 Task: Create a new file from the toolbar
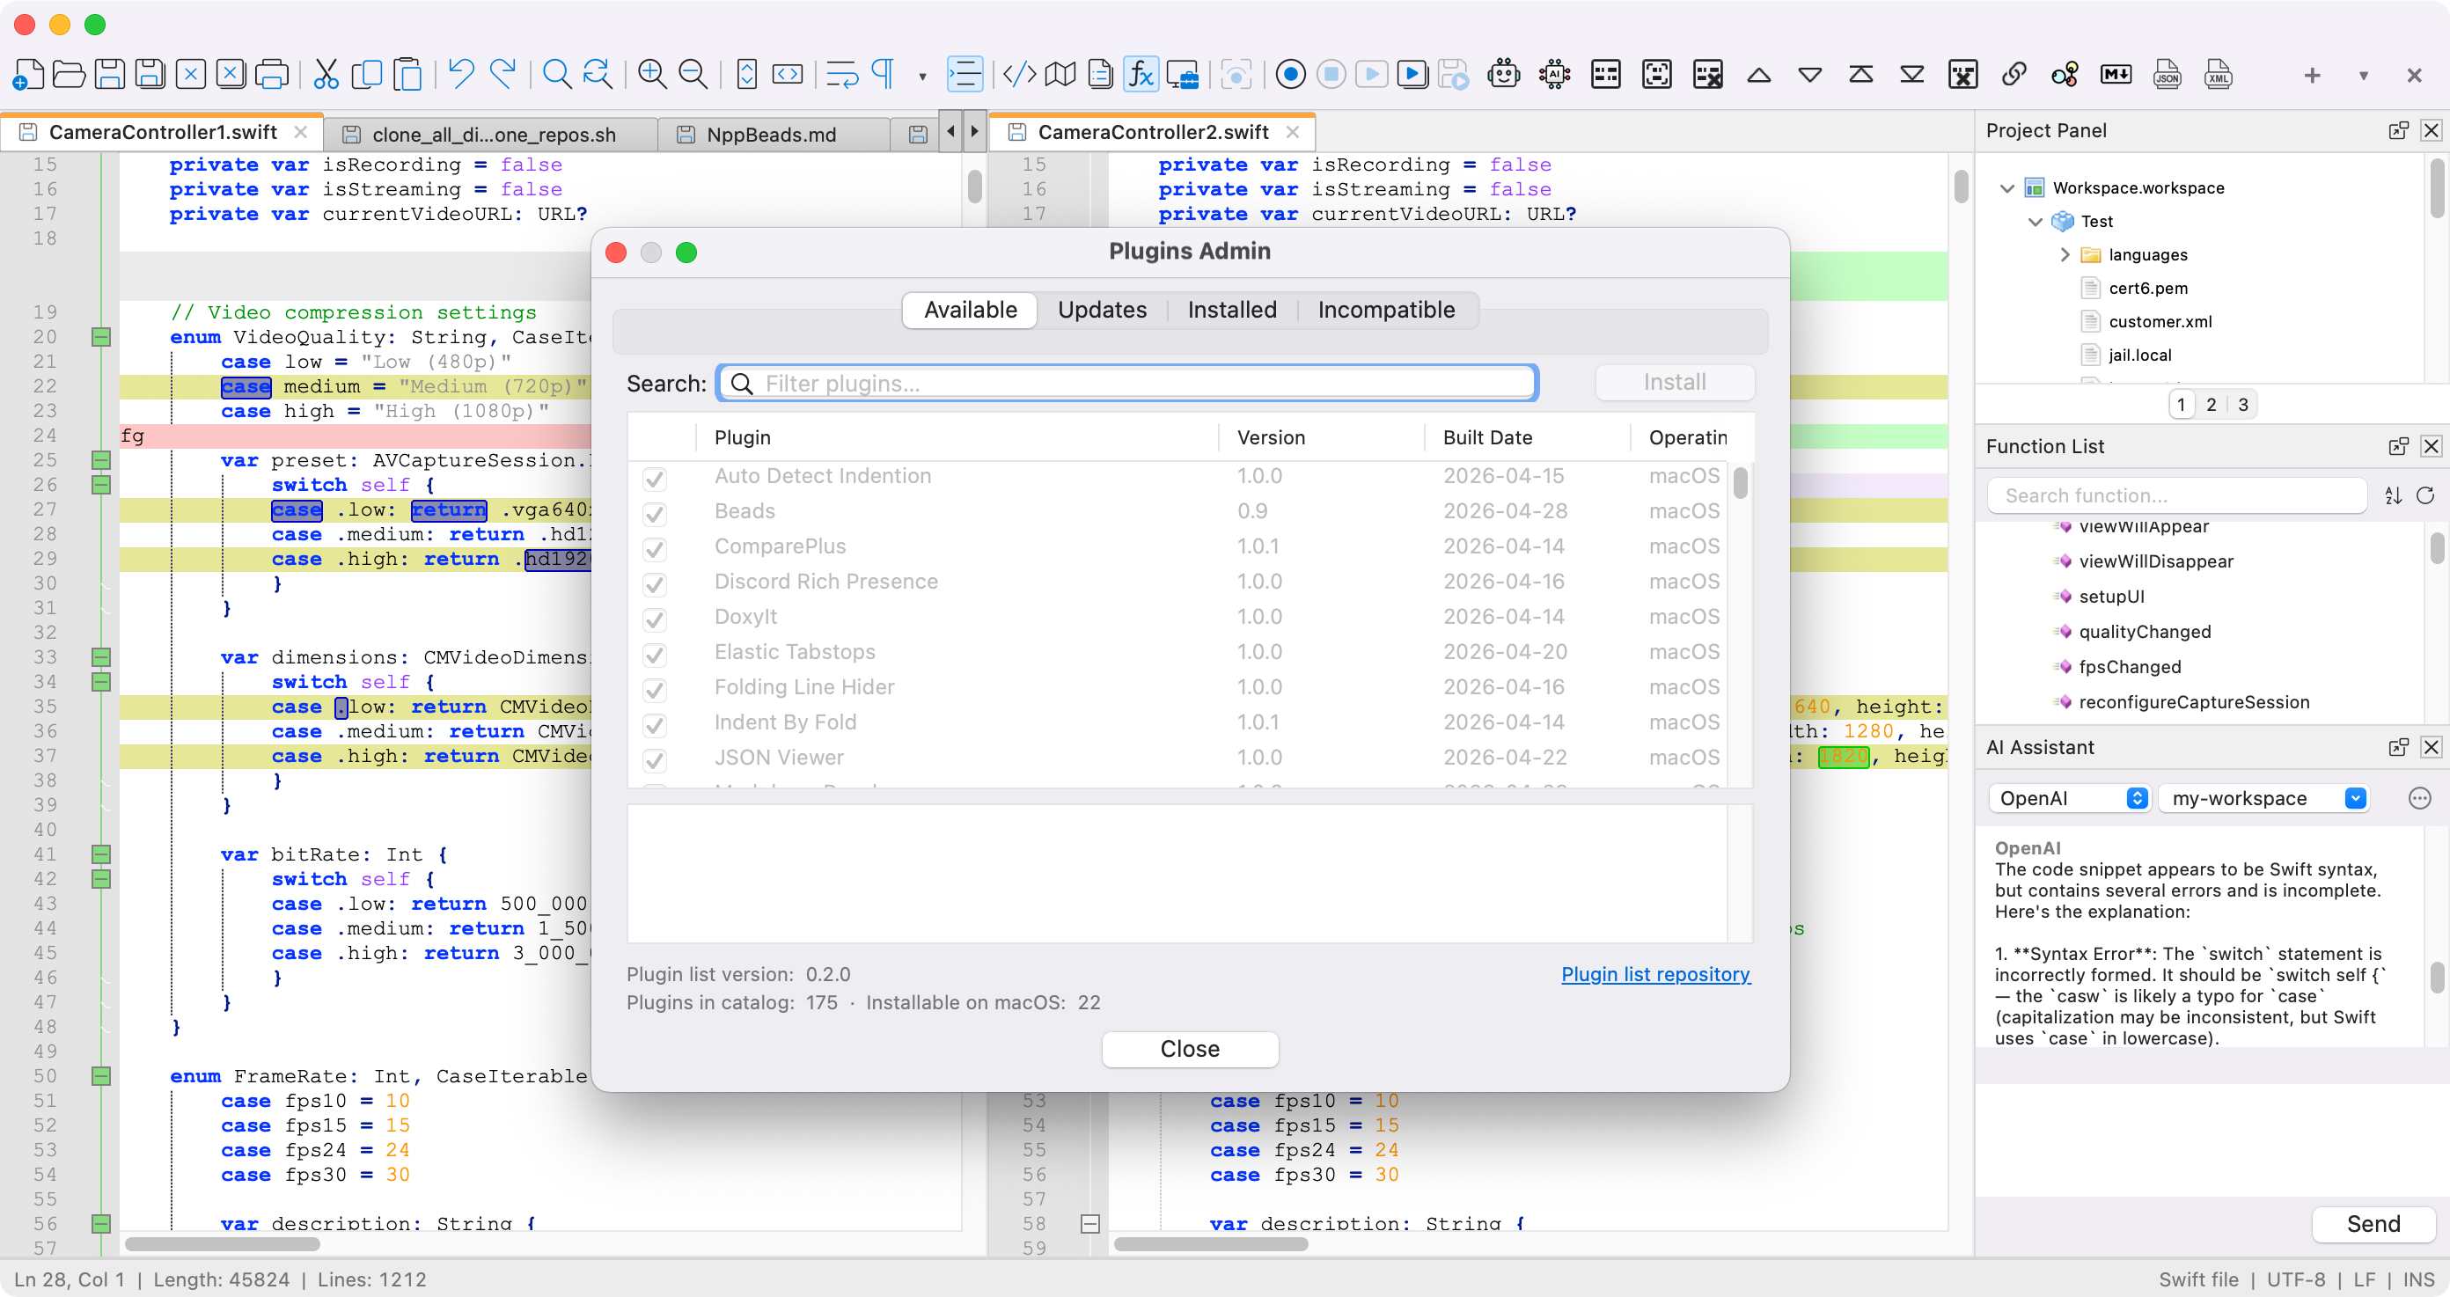(x=28, y=74)
